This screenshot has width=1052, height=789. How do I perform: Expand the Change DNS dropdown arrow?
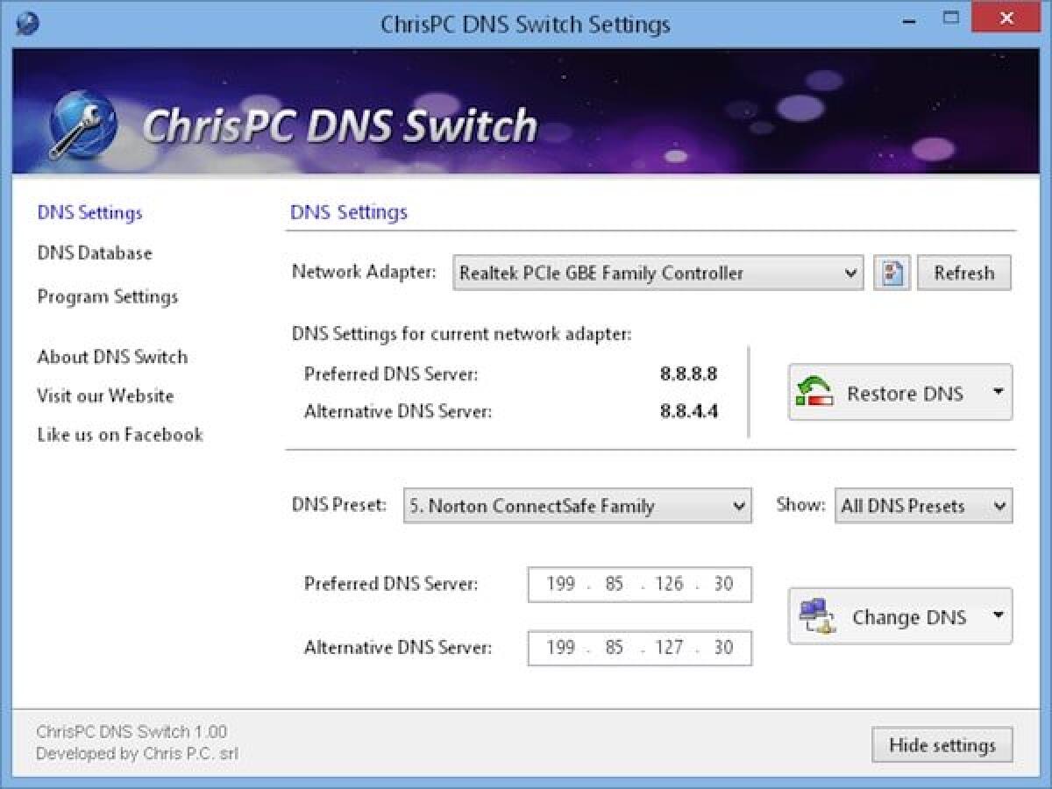999,616
